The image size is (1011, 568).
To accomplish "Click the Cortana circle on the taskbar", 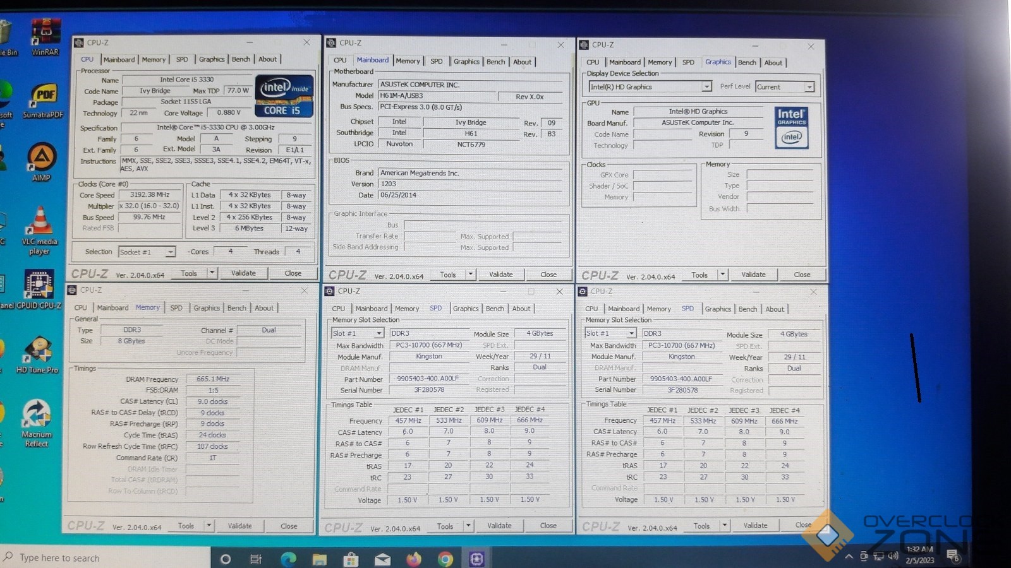I will (x=226, y=559).
